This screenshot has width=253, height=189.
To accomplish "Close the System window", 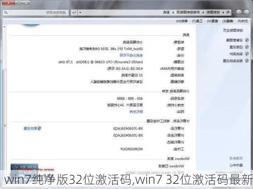I will pos(9,2).
